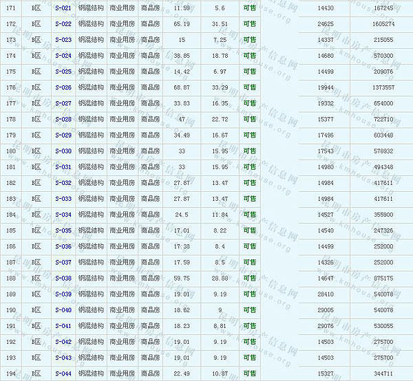
Task: Click the area value 68.87 cell
Action: pos(182,87)
